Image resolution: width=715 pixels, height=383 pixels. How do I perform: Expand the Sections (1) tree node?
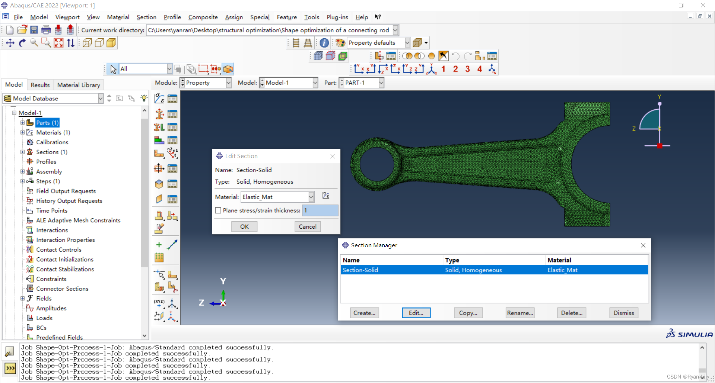pos(22,152)
